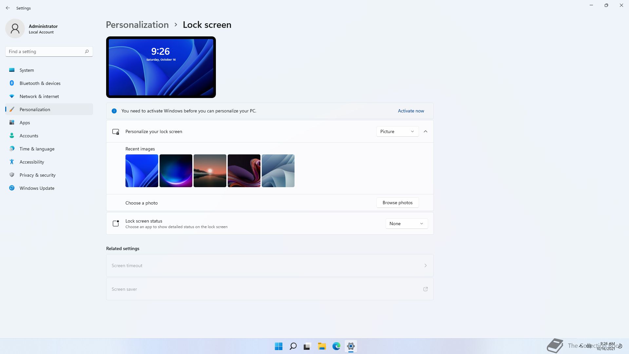629x354 pixels.
Task: Click the Lock screen status icon
Action: [116, 223]
